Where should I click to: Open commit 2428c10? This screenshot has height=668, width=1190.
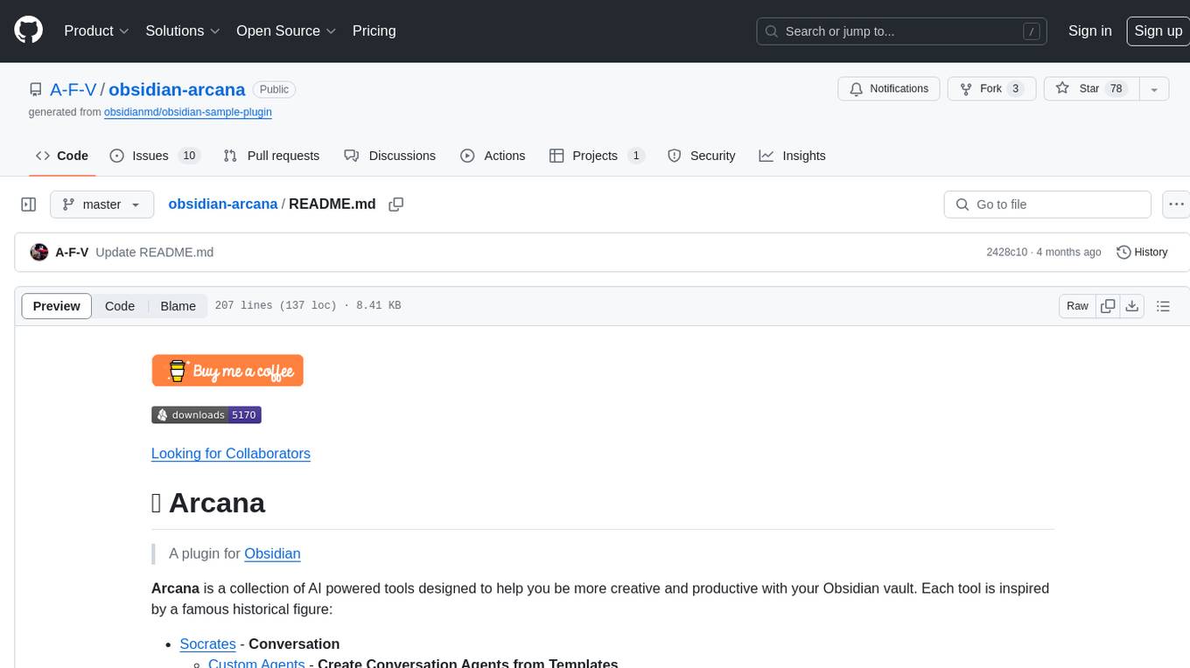1006,252
